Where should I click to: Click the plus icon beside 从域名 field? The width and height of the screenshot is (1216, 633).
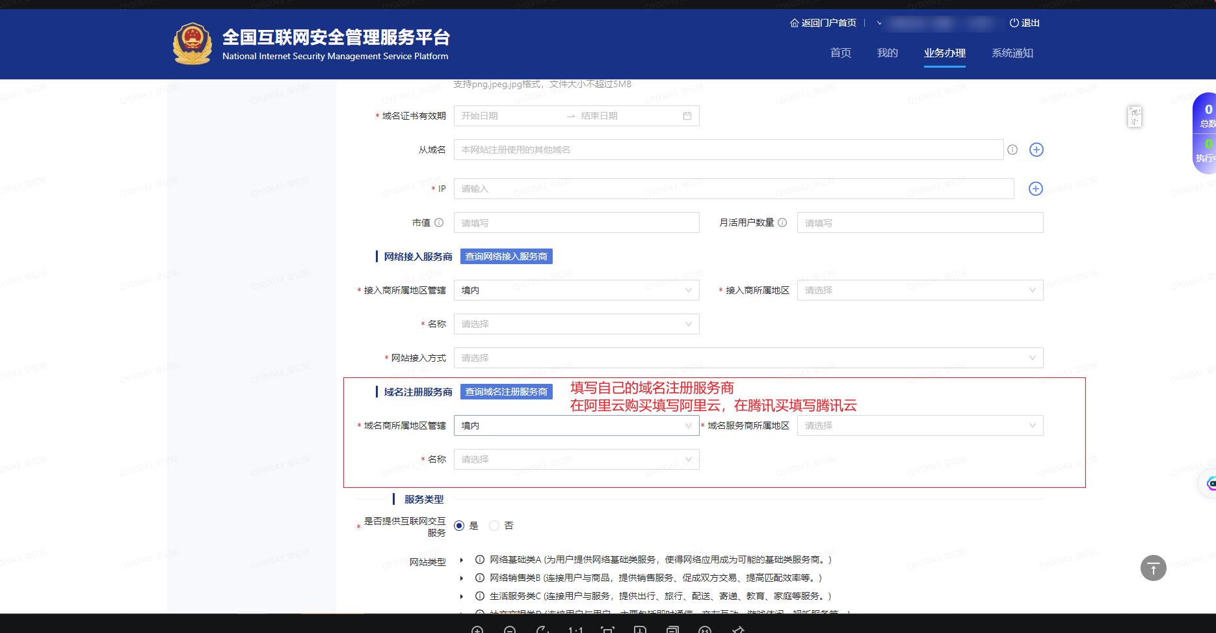(x=1037, y=150)
